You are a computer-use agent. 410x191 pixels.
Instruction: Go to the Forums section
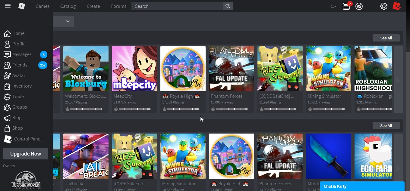118,6
